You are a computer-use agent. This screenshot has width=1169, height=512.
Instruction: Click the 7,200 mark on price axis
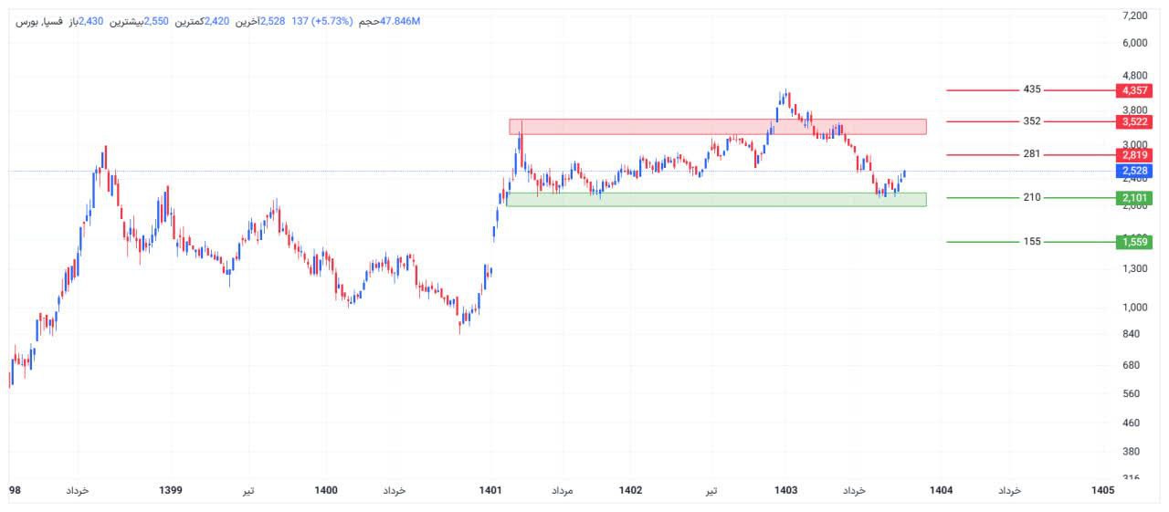[x=1135, y=16]
